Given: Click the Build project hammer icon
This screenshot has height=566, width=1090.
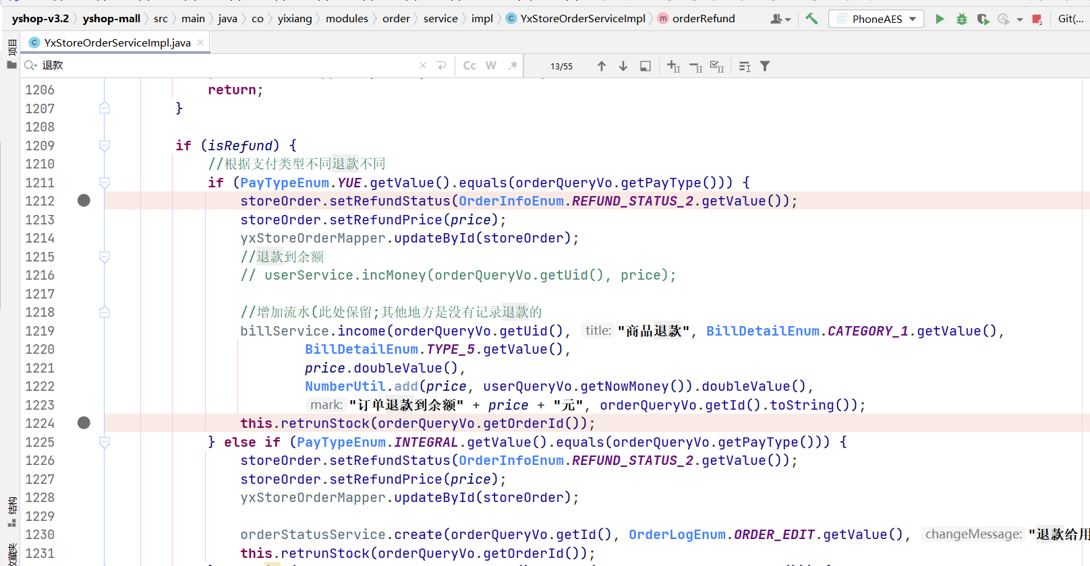Looking at the screenshot, I should coord(811,19).
